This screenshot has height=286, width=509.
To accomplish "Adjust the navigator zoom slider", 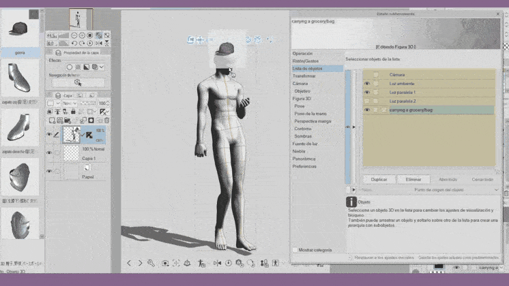I will pyautogui.click(x=63, y=35).
